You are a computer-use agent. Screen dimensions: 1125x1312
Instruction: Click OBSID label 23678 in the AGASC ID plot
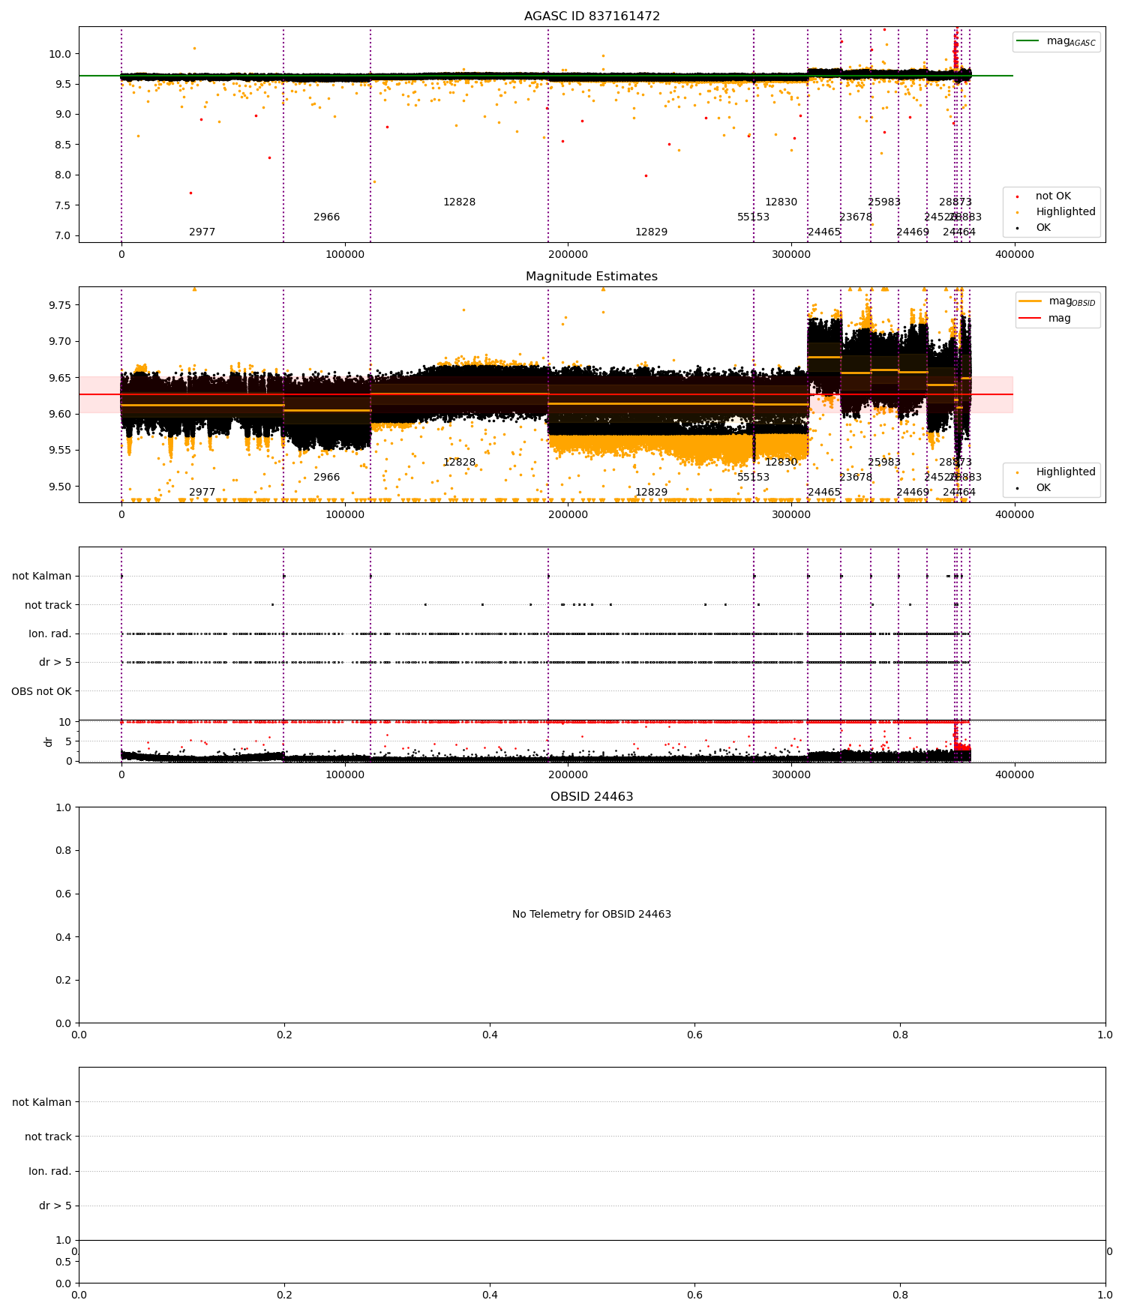click(x=856, y=217)
